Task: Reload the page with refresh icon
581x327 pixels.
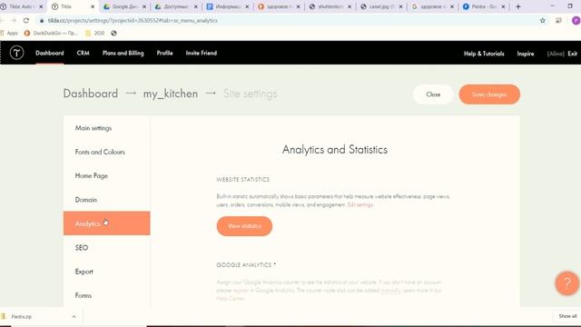Action: (26, 20)
